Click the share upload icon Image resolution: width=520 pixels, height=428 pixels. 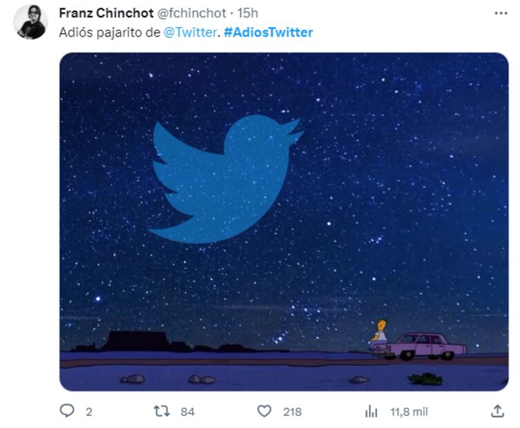[x=497, y=411]
